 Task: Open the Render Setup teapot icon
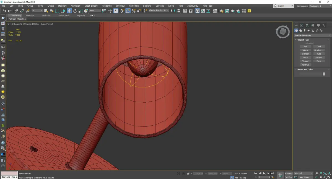pos(222,11)
